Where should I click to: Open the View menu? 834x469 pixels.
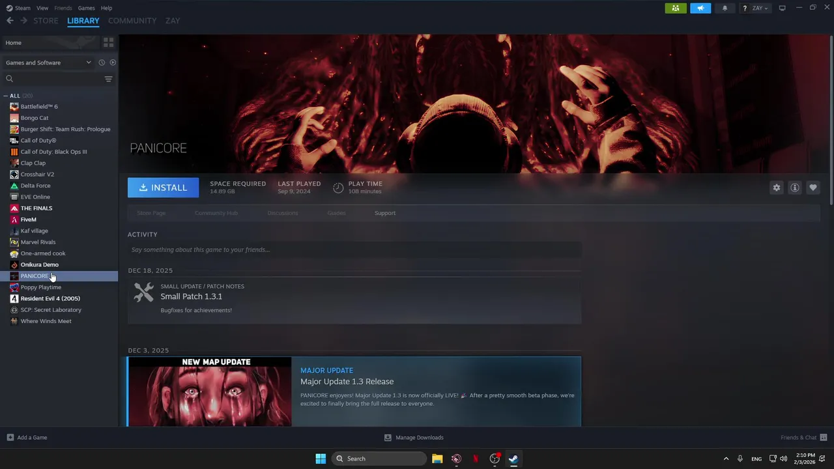tap(42, 8)
